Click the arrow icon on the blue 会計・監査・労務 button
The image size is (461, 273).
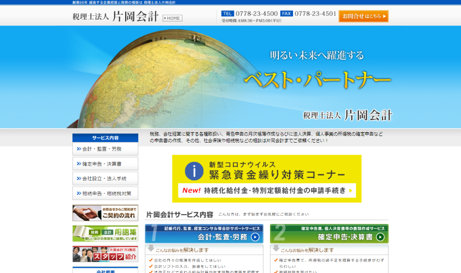point(255,237)
